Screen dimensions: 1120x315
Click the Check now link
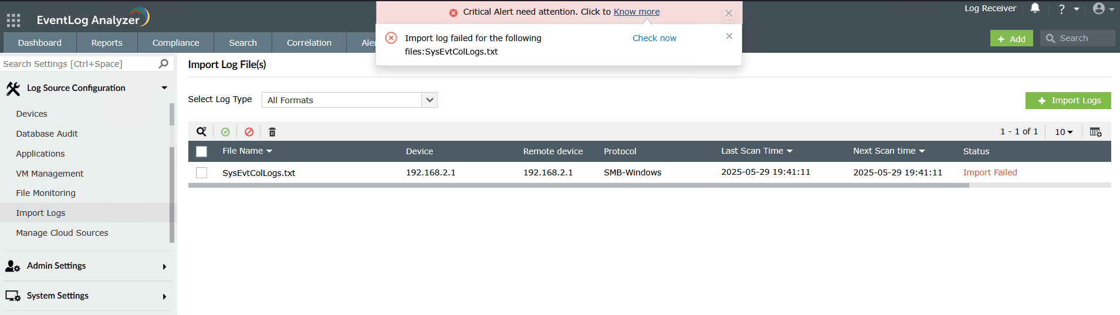click(654, 38)
